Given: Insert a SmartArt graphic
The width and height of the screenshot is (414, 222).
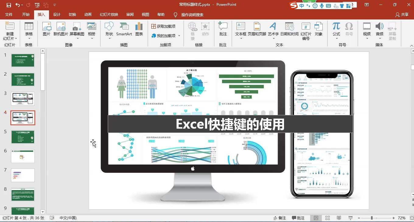Looking at the screenshot, I should [124, 29].
